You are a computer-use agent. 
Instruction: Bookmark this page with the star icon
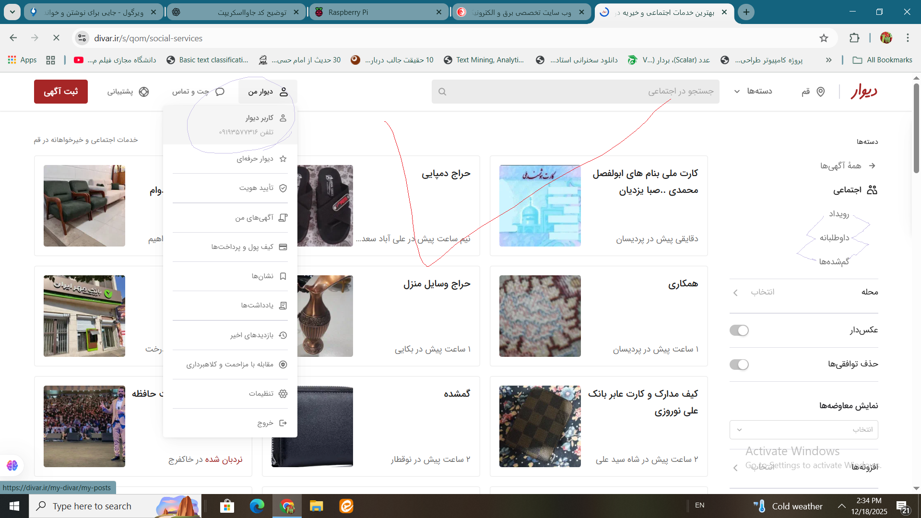click(x=824, y=38)
